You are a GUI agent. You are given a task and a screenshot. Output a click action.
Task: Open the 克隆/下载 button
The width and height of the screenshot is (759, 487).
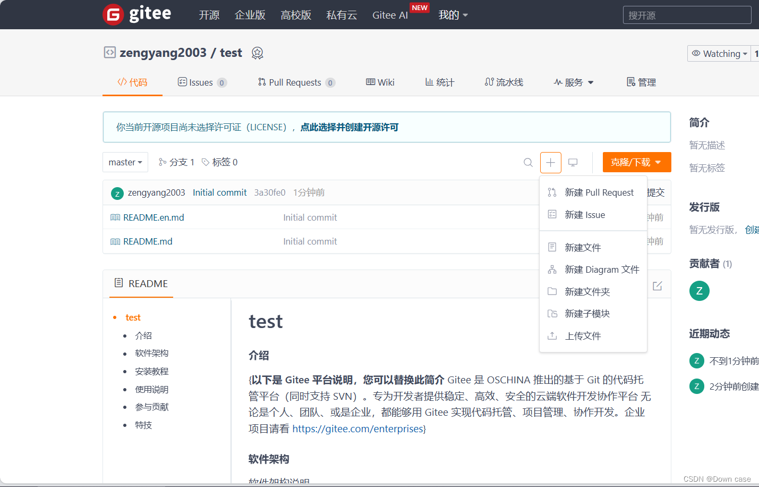point(637,162)
